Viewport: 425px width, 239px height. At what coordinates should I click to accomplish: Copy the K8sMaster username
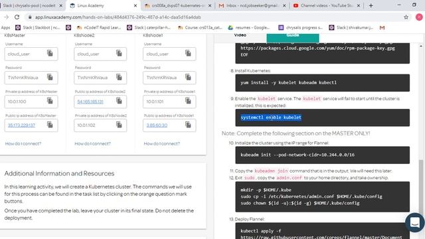[50, 53]
